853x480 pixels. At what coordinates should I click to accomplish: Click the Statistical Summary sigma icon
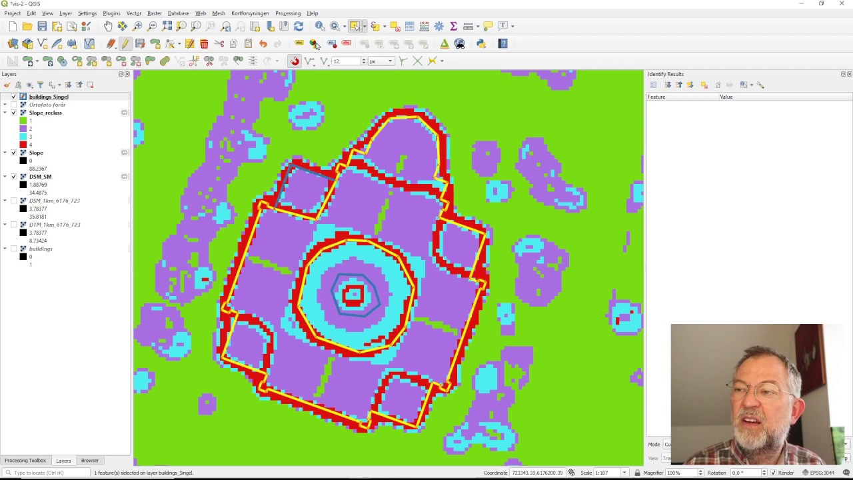[454, 26]
